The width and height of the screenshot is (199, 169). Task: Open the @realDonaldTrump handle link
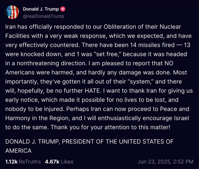(43, 16)
